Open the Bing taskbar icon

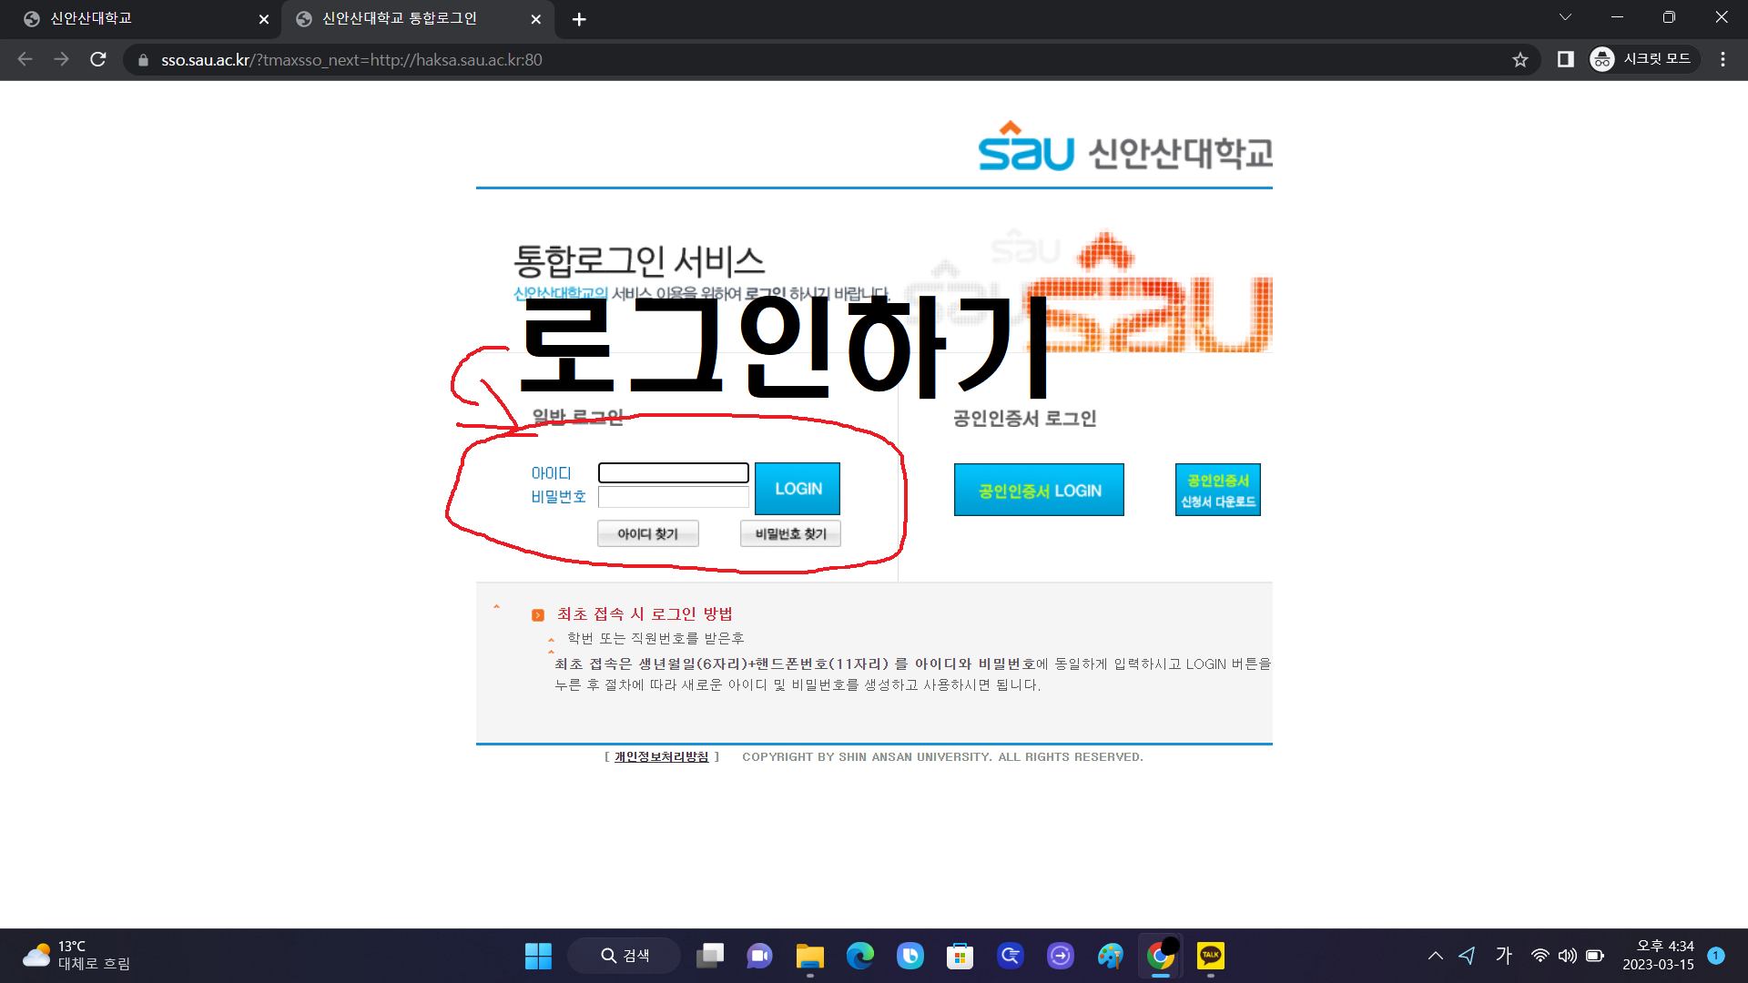(910, 956)
